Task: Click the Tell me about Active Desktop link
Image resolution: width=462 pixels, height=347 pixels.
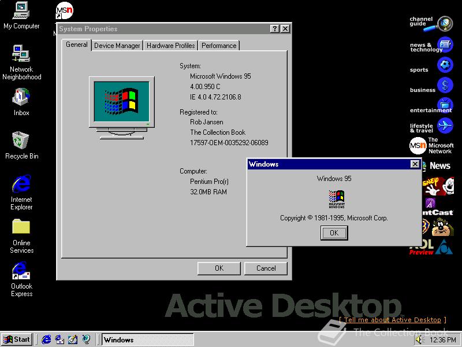Action: click(x=393, y=320)
